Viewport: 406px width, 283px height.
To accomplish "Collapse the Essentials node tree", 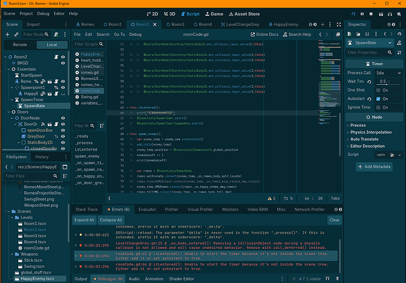I will 9,69.
